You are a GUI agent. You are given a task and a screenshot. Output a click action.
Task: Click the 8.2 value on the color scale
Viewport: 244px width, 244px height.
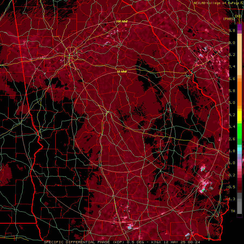tap(232, 54)
